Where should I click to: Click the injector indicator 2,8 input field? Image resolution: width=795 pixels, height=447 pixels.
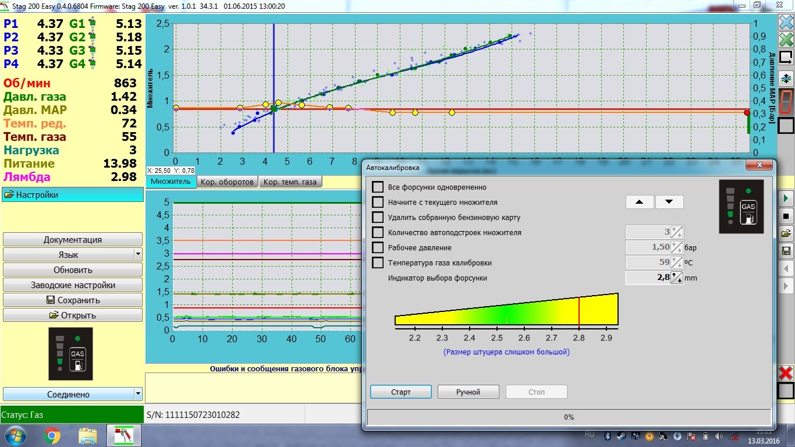point(648,278)
